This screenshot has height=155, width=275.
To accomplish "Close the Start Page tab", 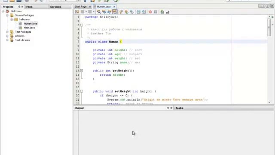I will click(90, 7).
